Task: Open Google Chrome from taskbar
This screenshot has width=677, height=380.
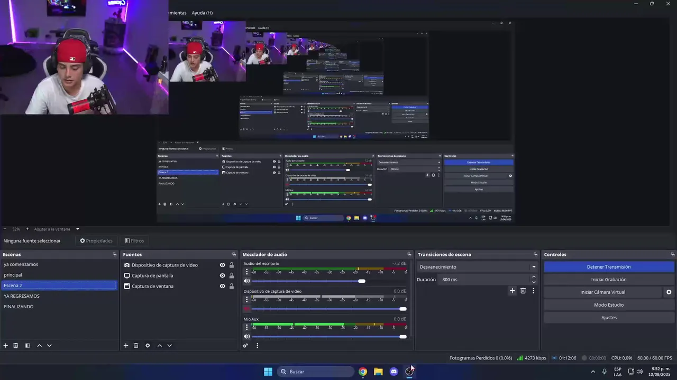Action: [363, 372]
